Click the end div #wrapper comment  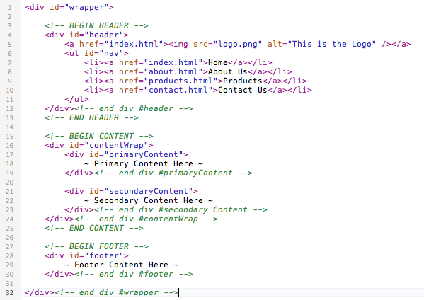click(116, 292)
